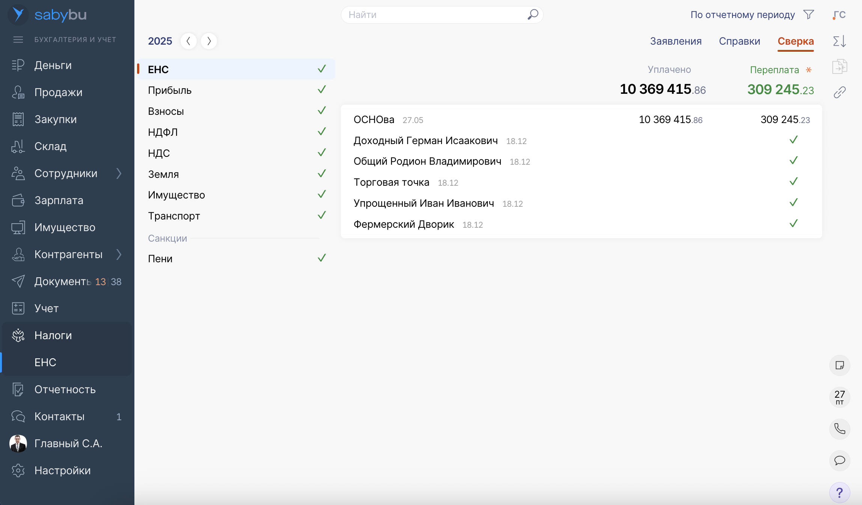862x505 pixels.
Task: Go to the previous year
Action: pyautogui.click(x=188, y=41)
